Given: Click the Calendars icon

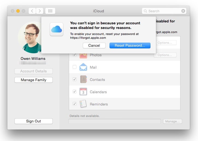Looking at the screenshot, I should pyautogui.click(x=83, y=92).
